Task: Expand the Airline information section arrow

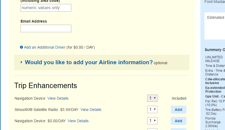Action: click(21, 62)
